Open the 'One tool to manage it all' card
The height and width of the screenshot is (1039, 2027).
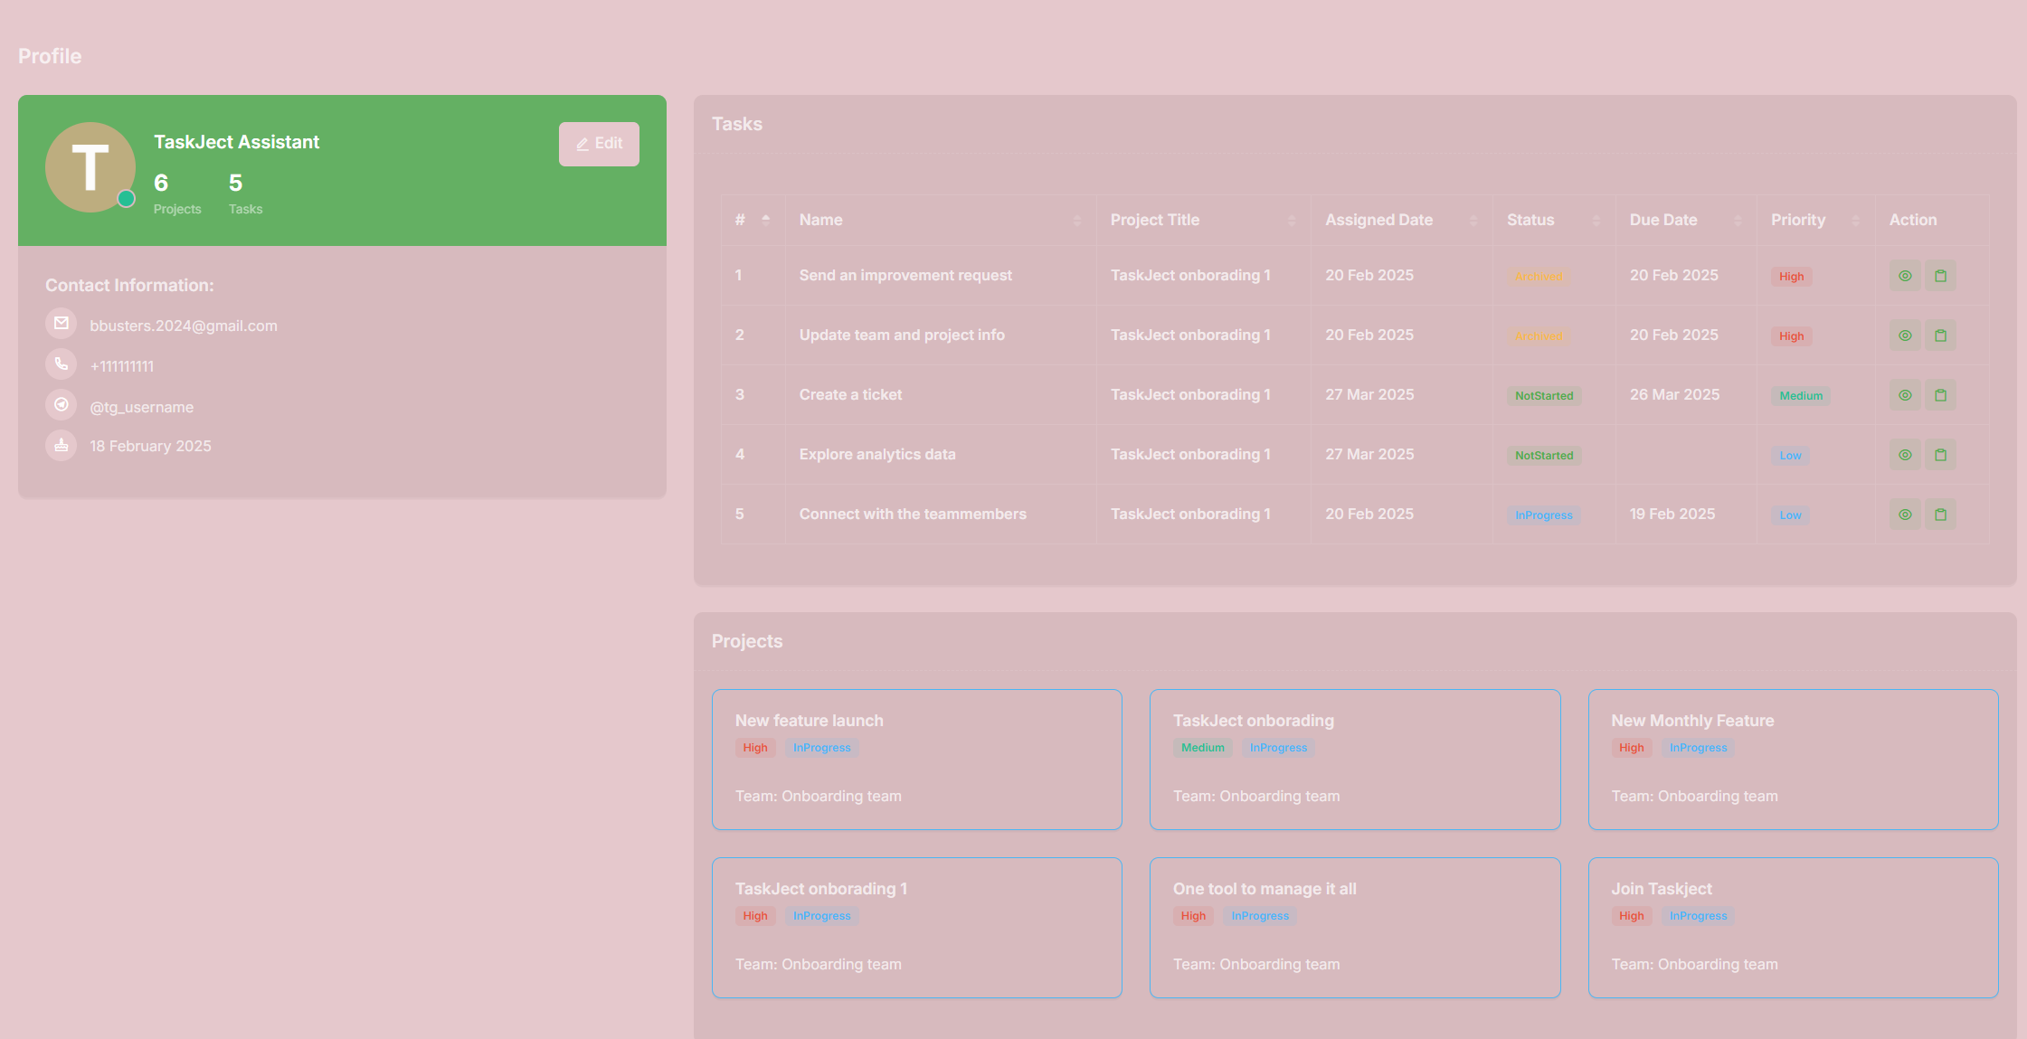pyautogui.click(x=1355, y=928)
